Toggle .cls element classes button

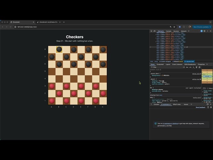190,67
